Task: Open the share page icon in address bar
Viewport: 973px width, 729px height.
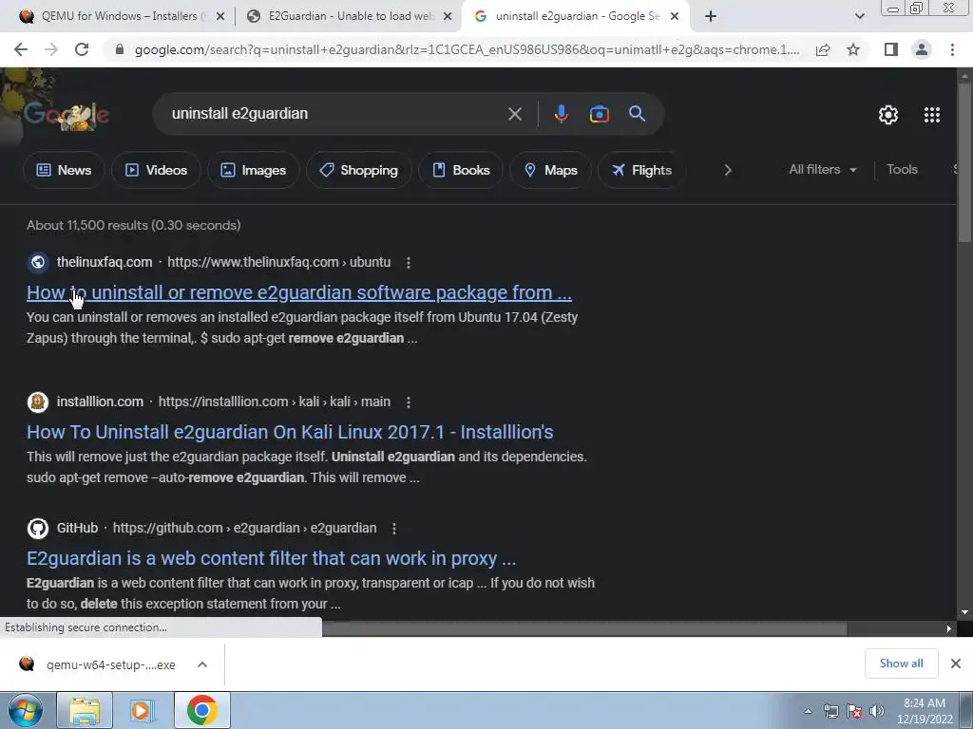Action: tap(823, 49)
